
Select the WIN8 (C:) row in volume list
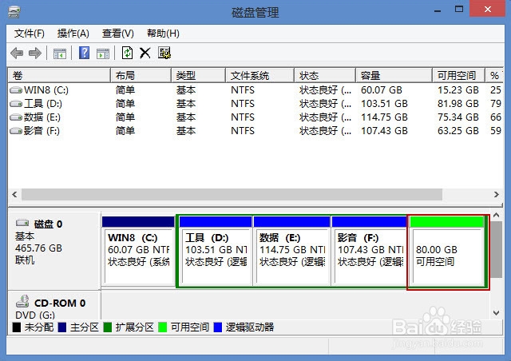click(255, 90)
